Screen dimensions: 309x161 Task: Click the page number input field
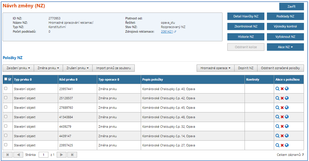coord(43,155)
